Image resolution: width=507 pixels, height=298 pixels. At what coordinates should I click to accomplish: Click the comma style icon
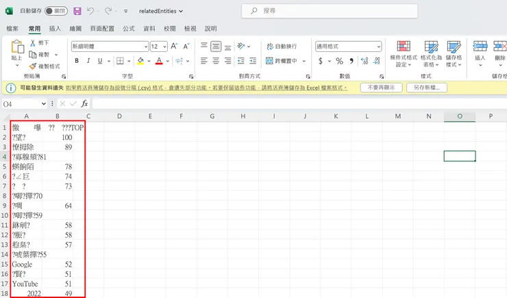coord(351,61)
